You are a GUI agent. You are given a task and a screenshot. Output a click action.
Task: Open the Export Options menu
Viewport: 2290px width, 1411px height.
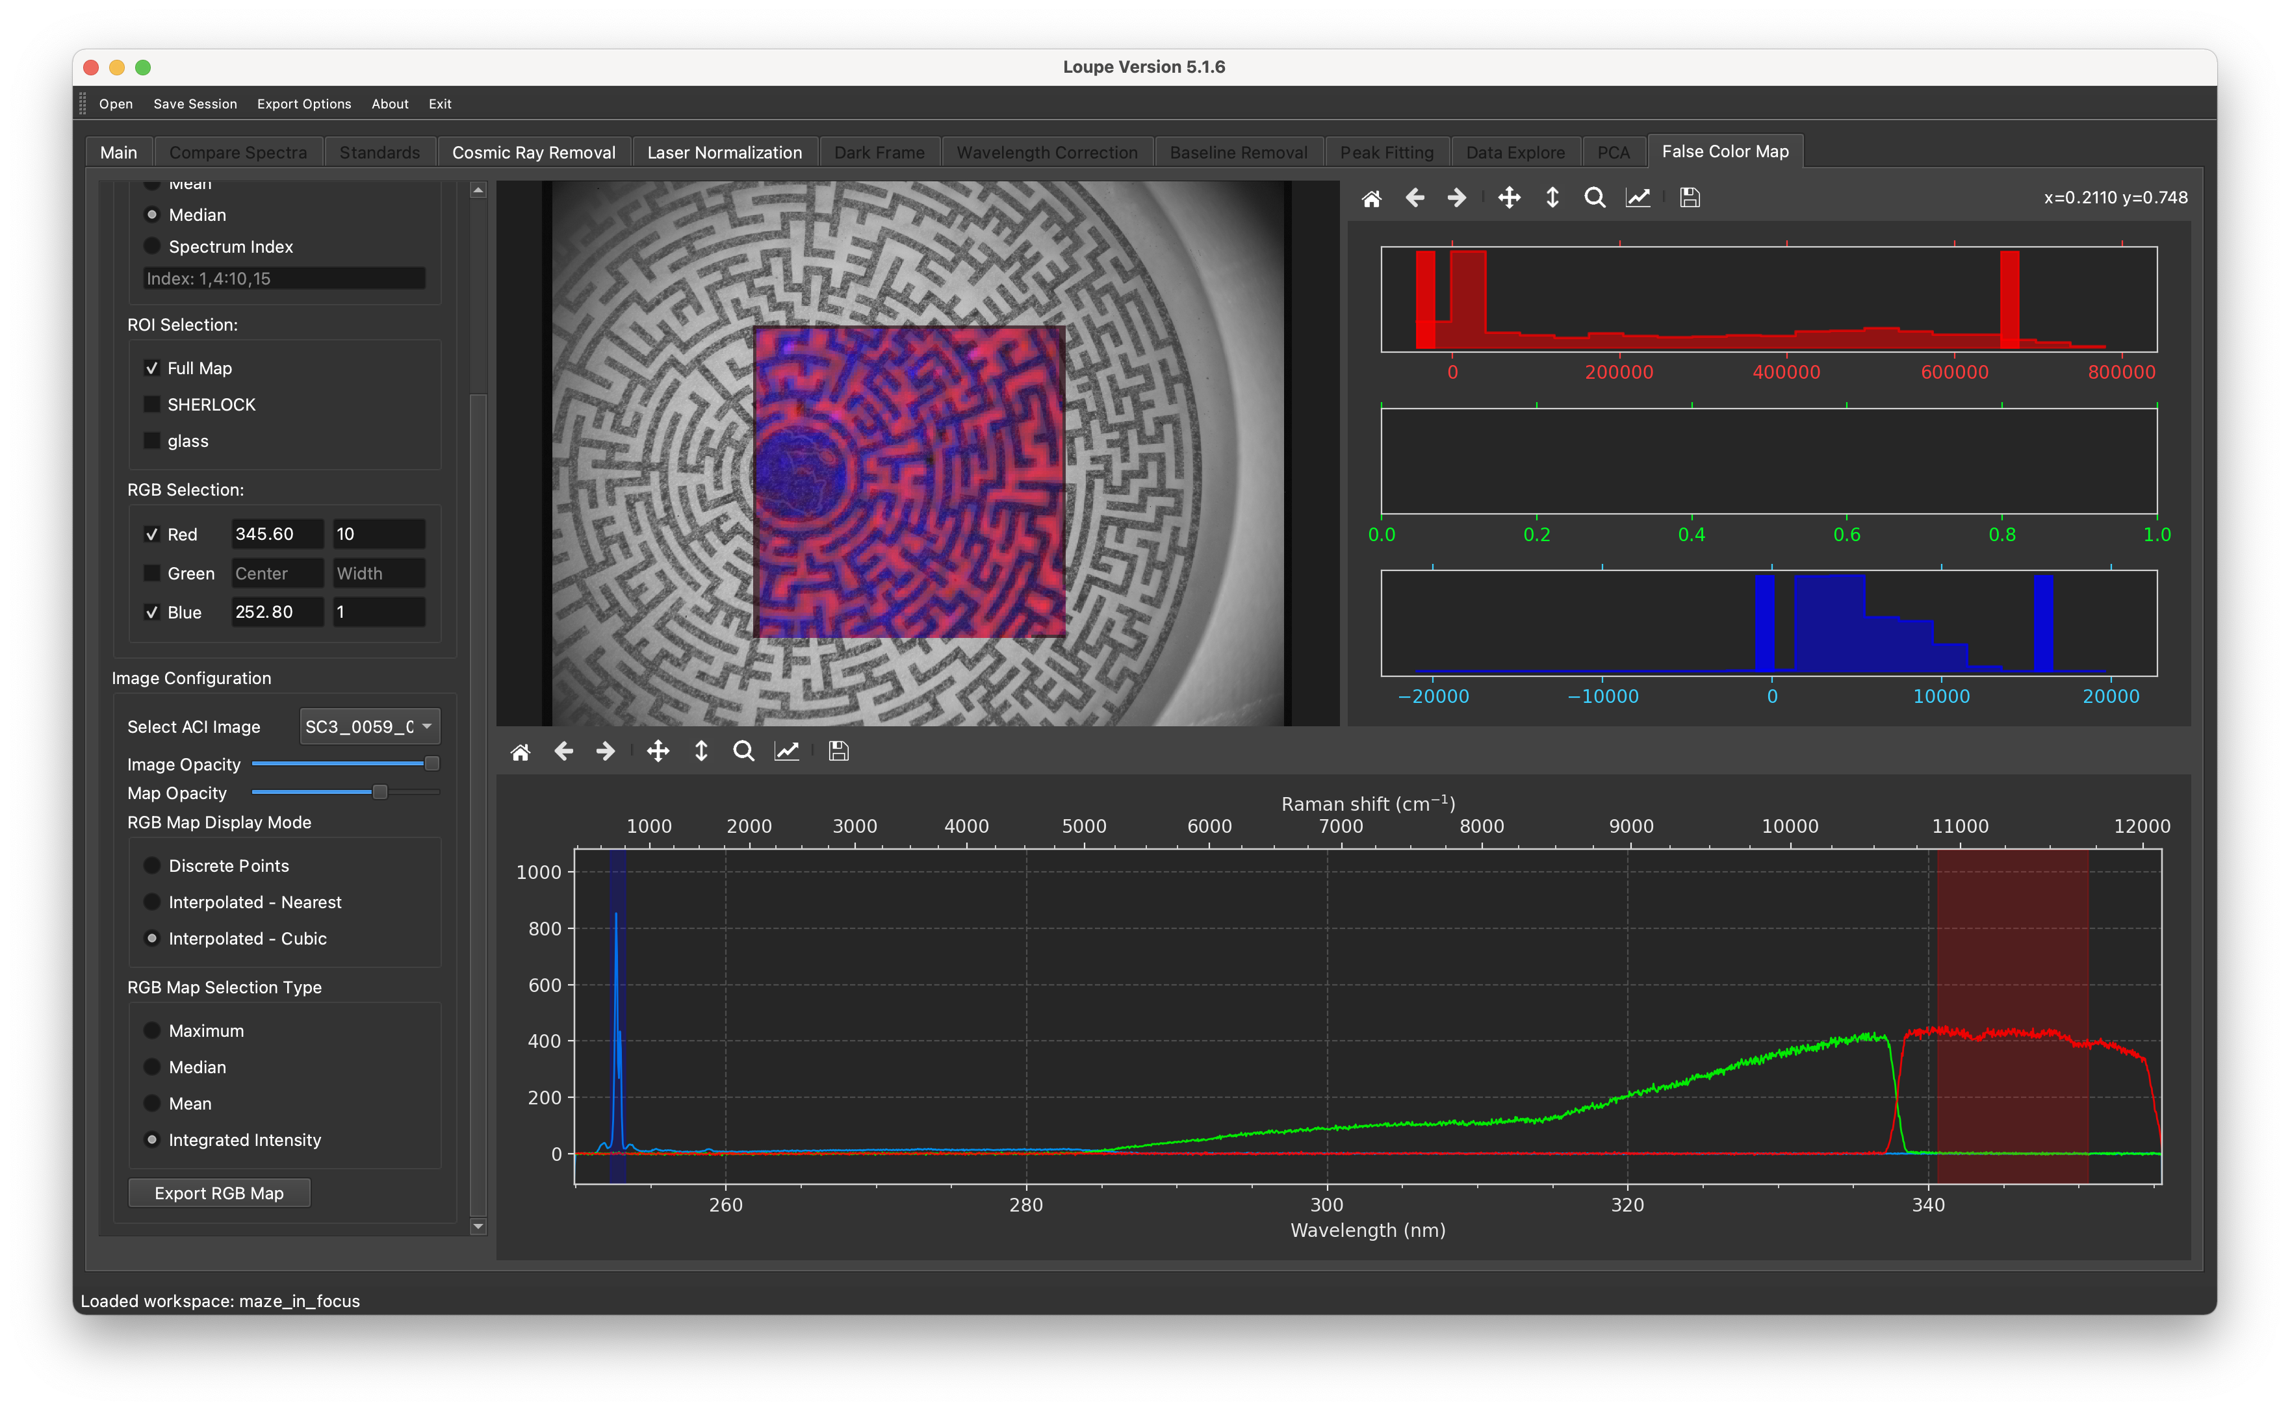pos(303,103)
